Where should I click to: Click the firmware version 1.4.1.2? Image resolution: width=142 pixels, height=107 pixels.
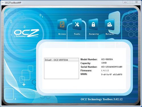(x=105, y=71)
